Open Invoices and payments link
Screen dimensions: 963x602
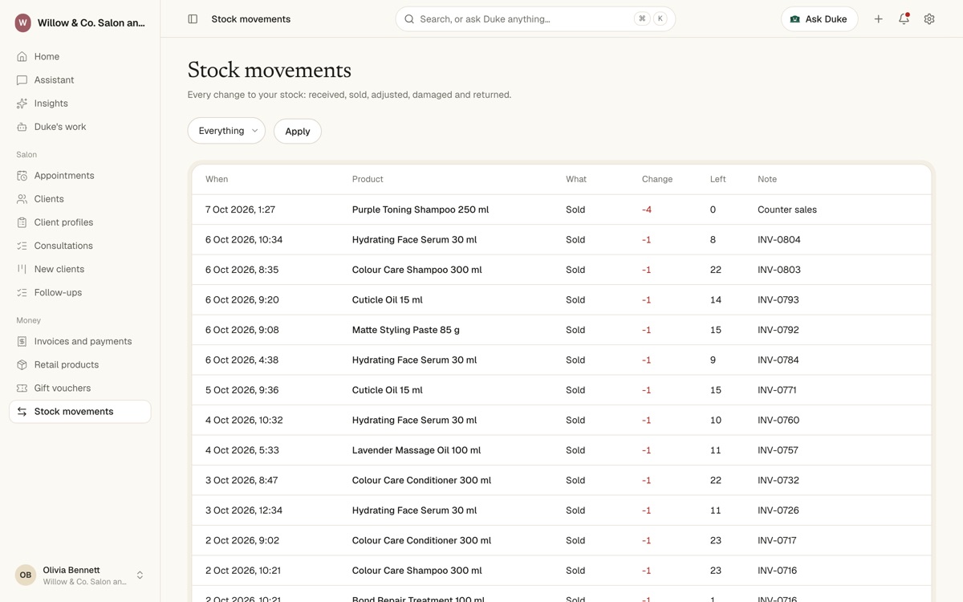(80, 341)
